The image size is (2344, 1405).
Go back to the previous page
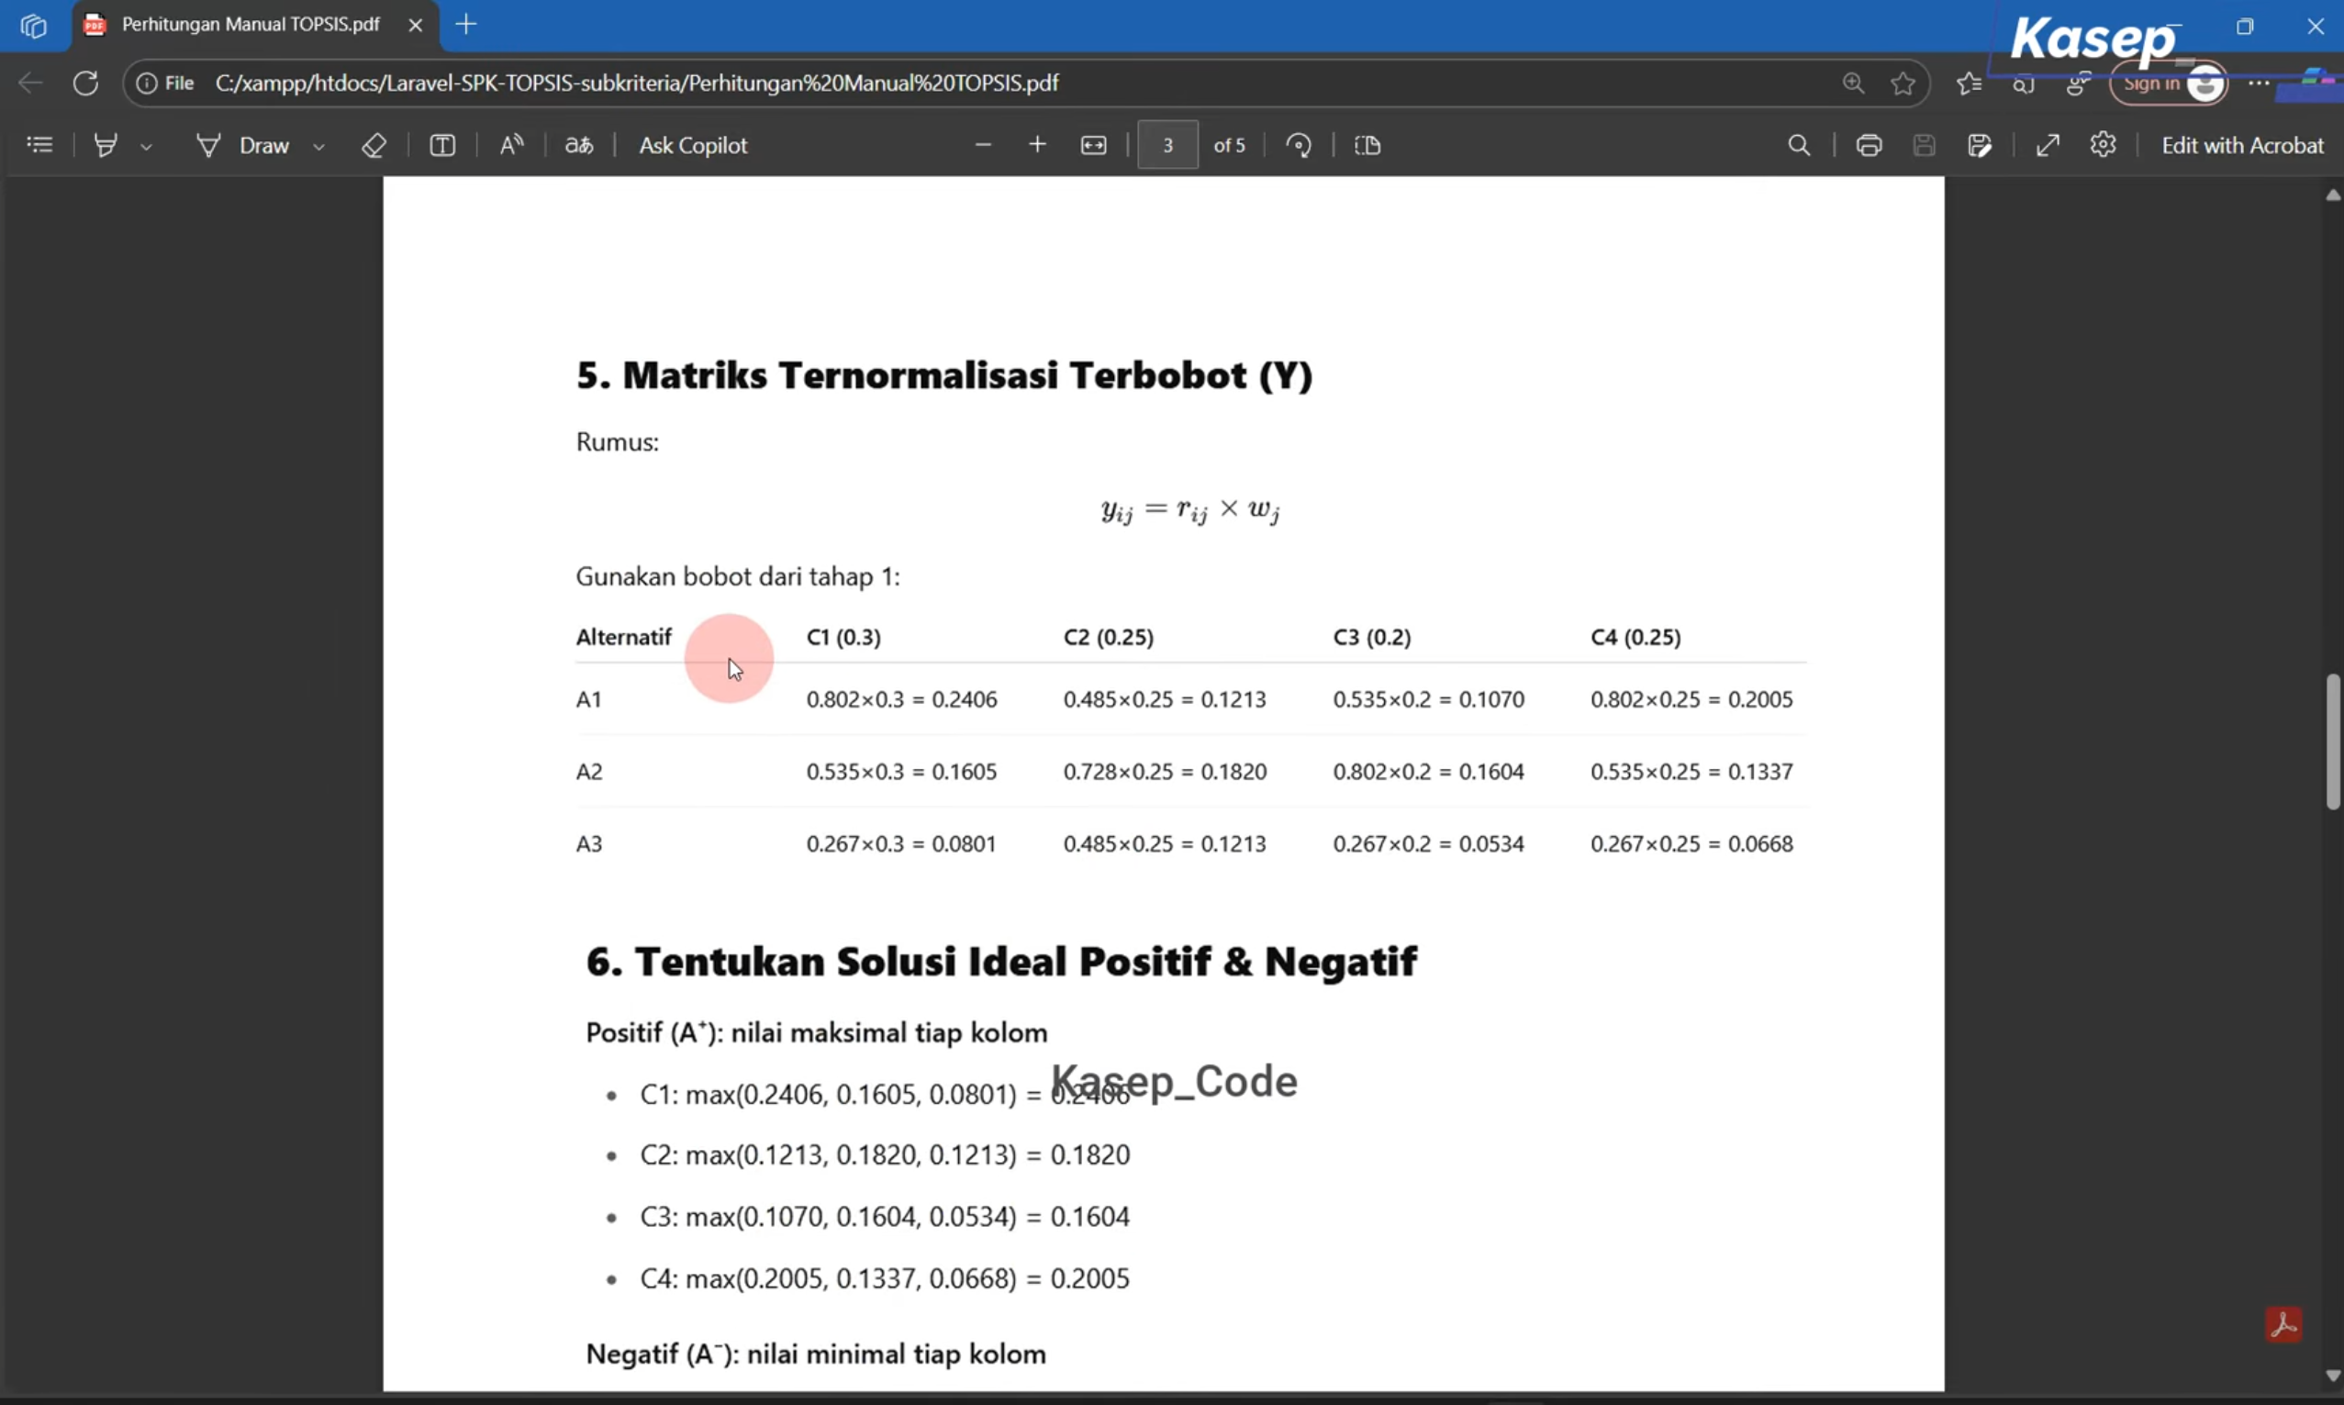[x=30, y=84]
